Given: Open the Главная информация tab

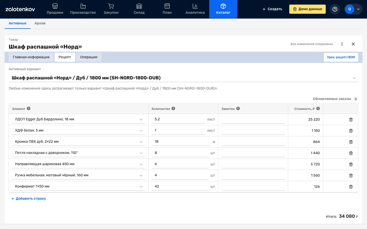Looking at the screenshot, I should click(x=31, y=57).
